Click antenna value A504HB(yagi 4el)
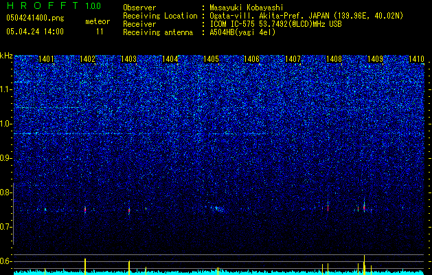 242,32
